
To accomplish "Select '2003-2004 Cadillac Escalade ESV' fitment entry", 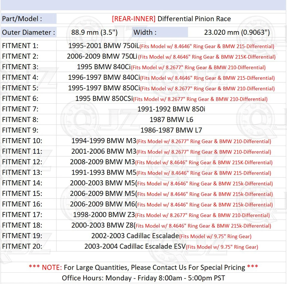I will [135, 246].
